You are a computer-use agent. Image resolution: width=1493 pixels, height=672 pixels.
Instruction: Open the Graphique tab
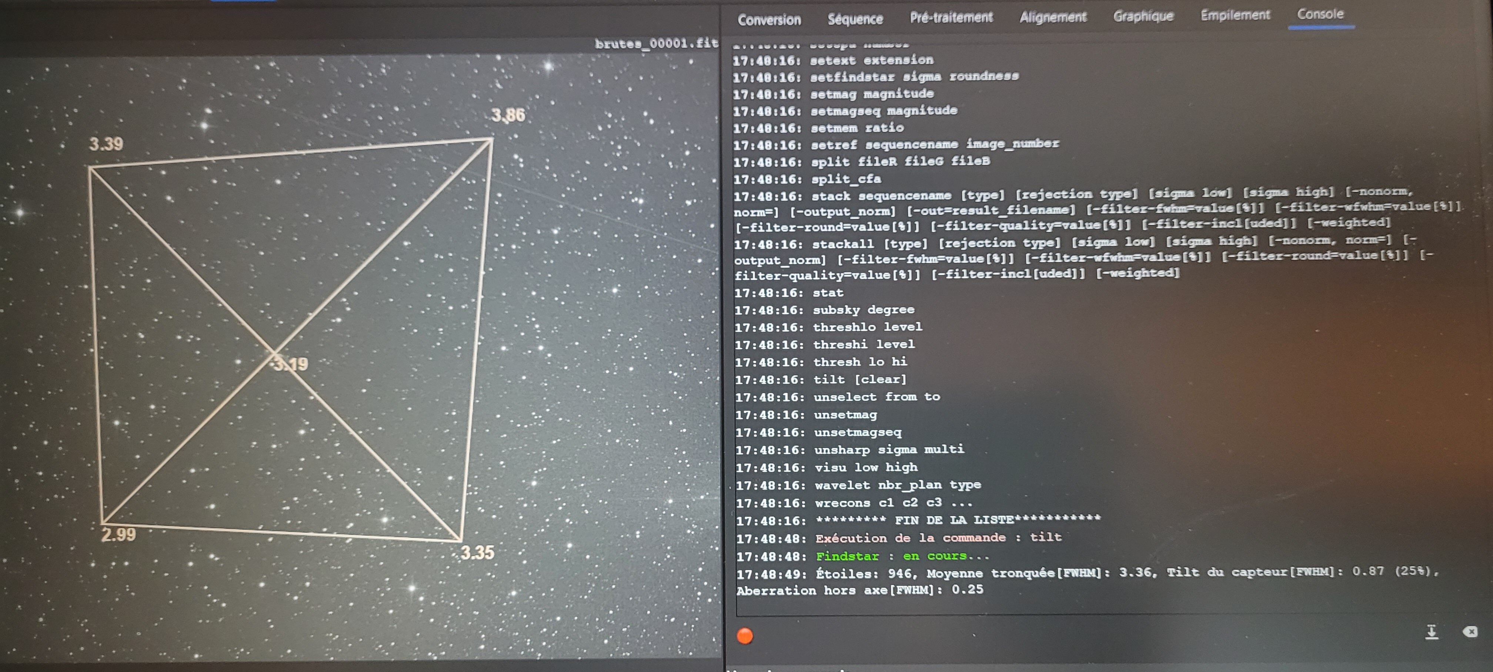[1143, 16]
